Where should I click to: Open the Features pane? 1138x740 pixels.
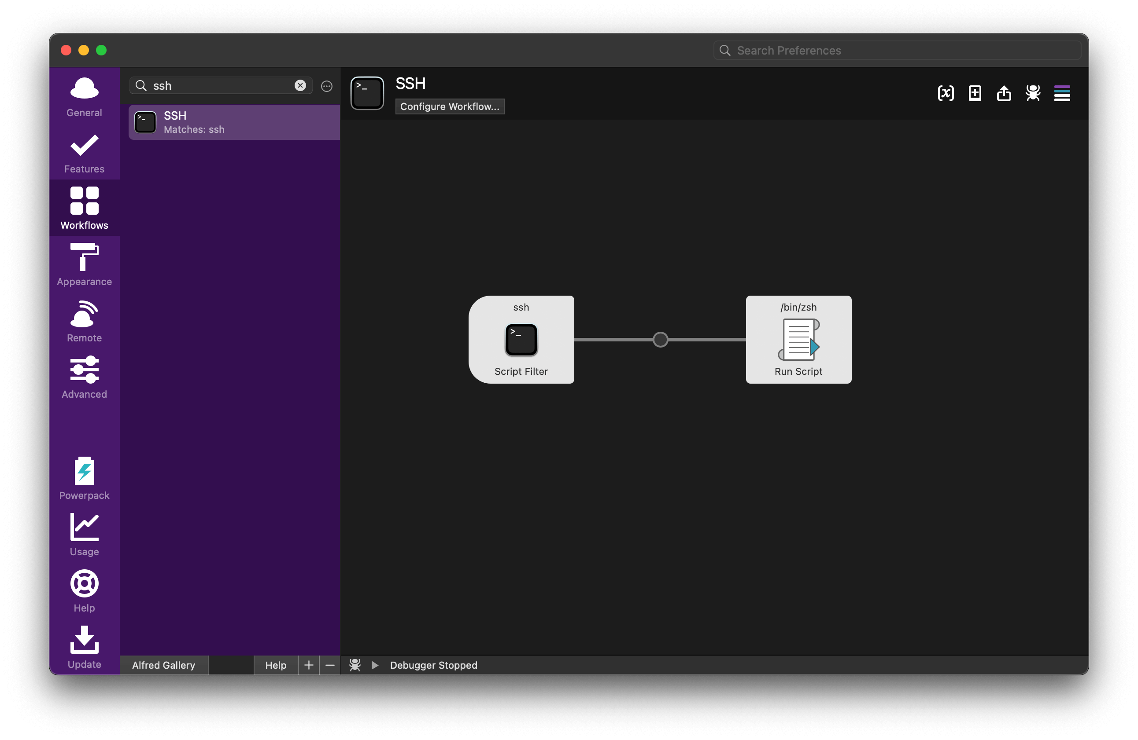click(x=84, y=154)
